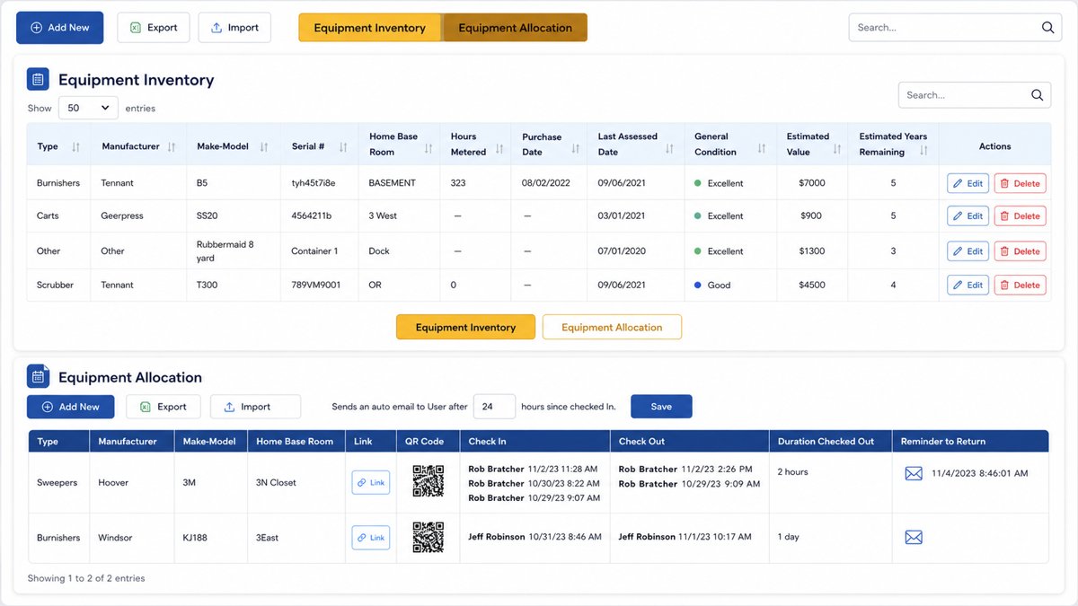
Task: Click the 11/4/2023 8:46:01 AM reminder text
Action: tap(980, 473)
